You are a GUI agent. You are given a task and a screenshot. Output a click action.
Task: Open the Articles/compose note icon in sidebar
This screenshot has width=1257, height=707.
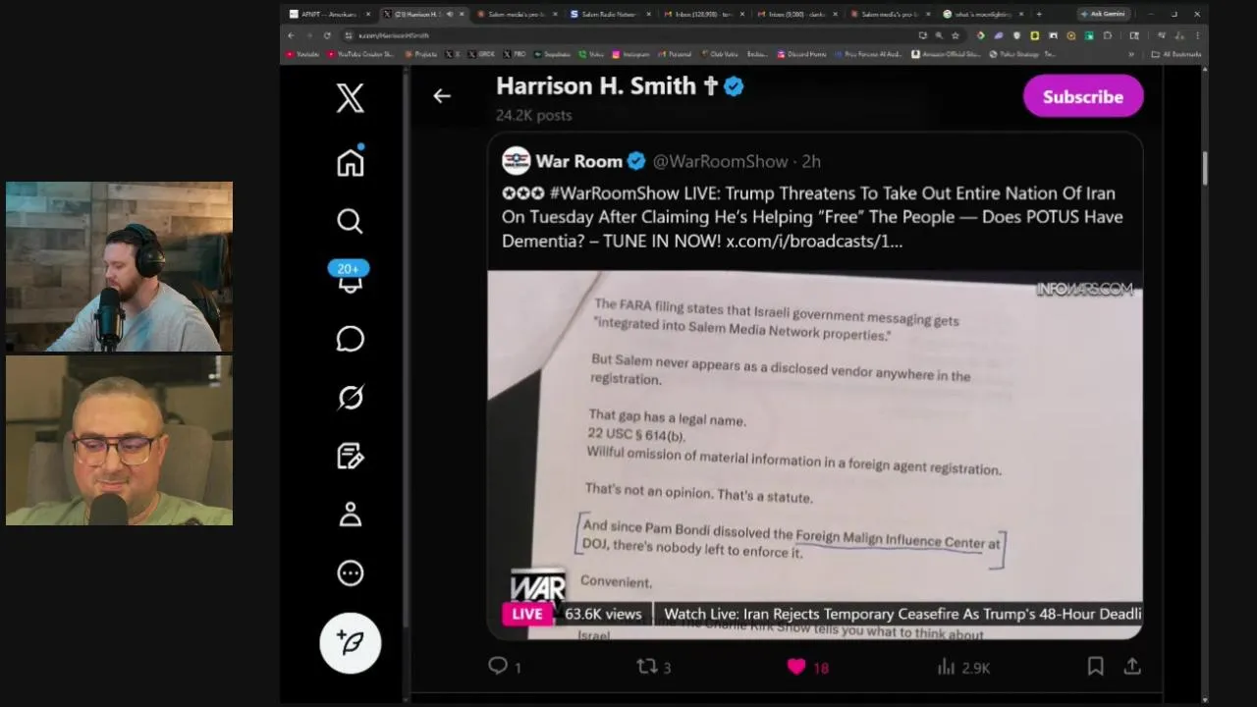click(350, 456)
